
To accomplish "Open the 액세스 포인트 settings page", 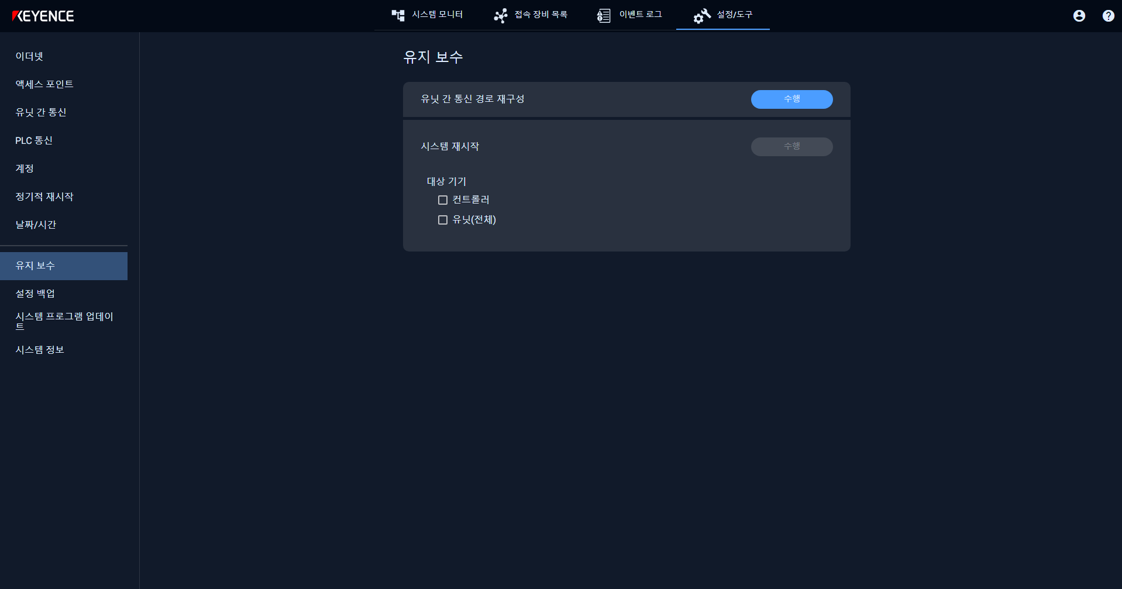I will click(x=44, y=84).
